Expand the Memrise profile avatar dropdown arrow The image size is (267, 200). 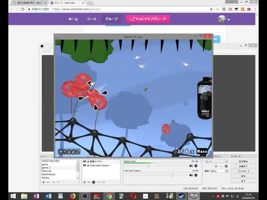229,20
